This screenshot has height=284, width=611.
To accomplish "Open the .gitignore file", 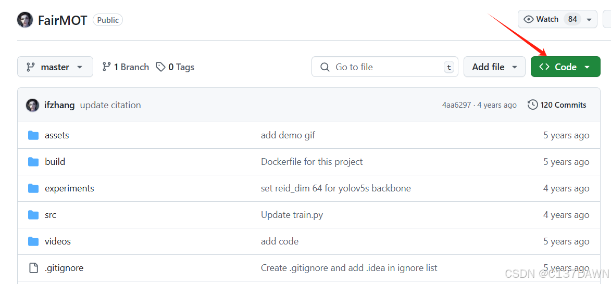I will 64,268.
